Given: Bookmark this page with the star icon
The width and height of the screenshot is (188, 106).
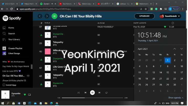Looking at the screenshot, I should point(146,9).
